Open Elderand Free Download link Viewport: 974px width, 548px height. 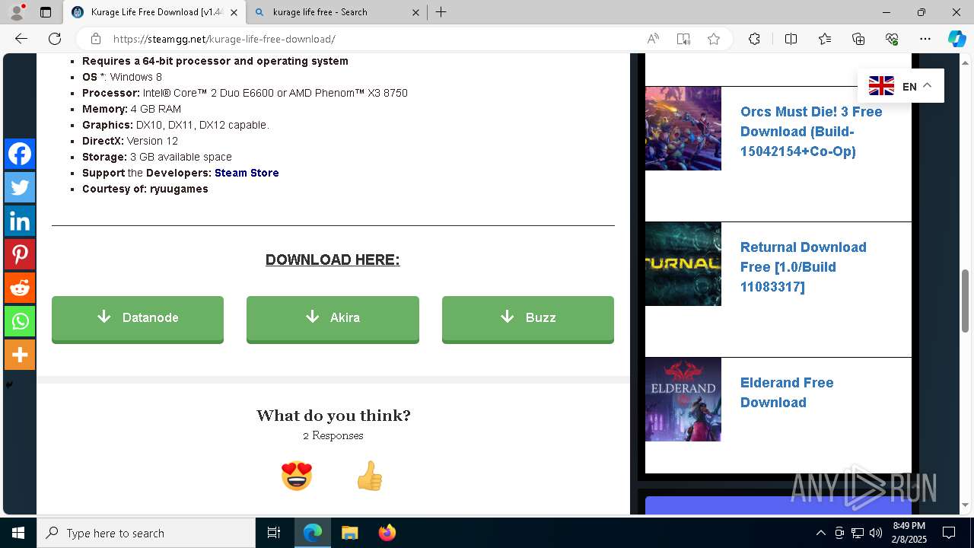[787, 393]
